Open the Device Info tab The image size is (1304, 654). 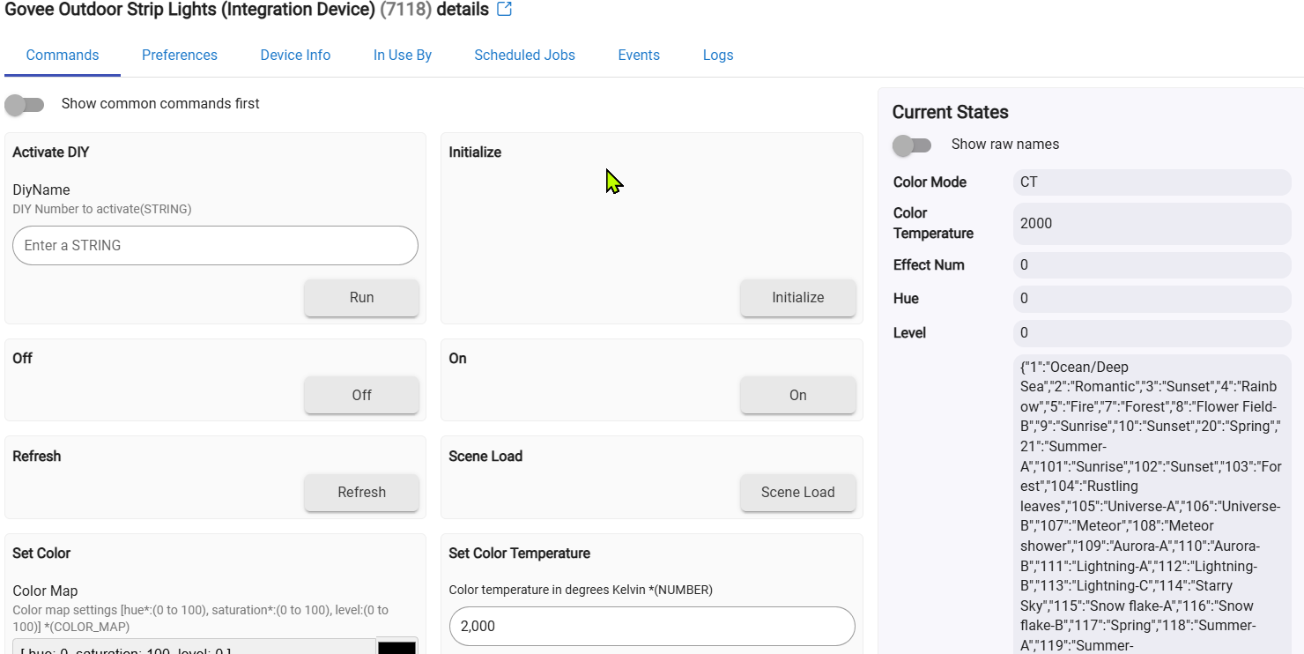click(x=295, y=55)
